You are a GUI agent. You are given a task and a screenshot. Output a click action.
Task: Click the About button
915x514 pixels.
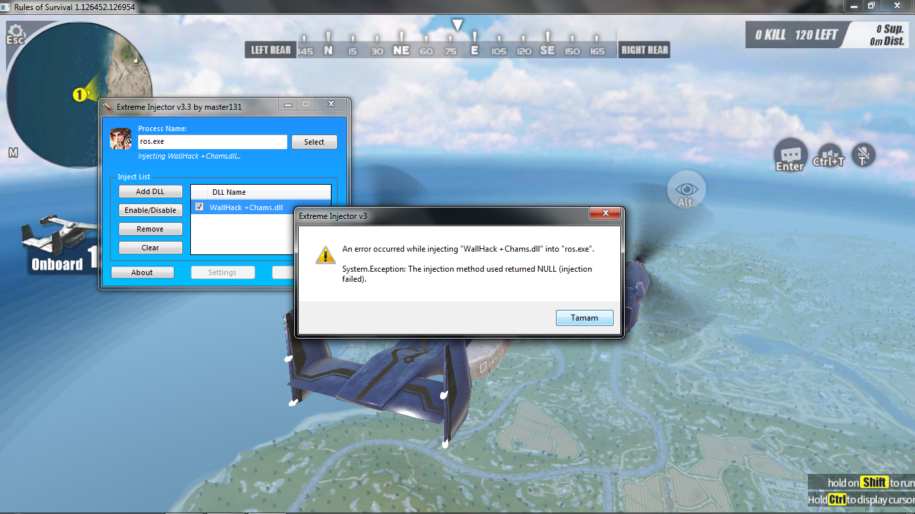tap(142, 272)
